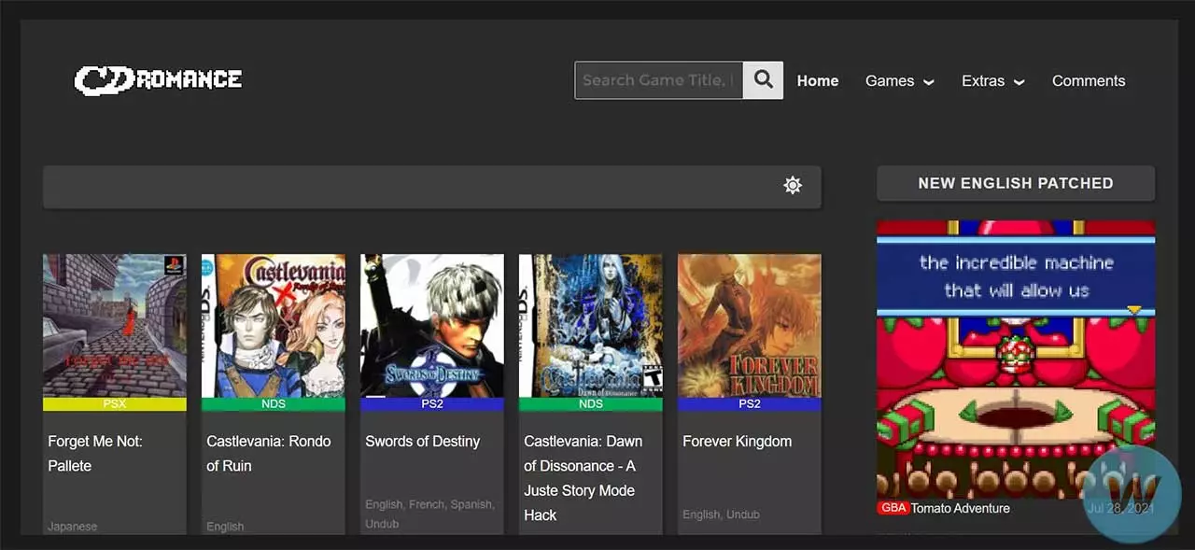Click the English language text under Rondo of Ruin

pyautogui.click(x=225, y=526)
